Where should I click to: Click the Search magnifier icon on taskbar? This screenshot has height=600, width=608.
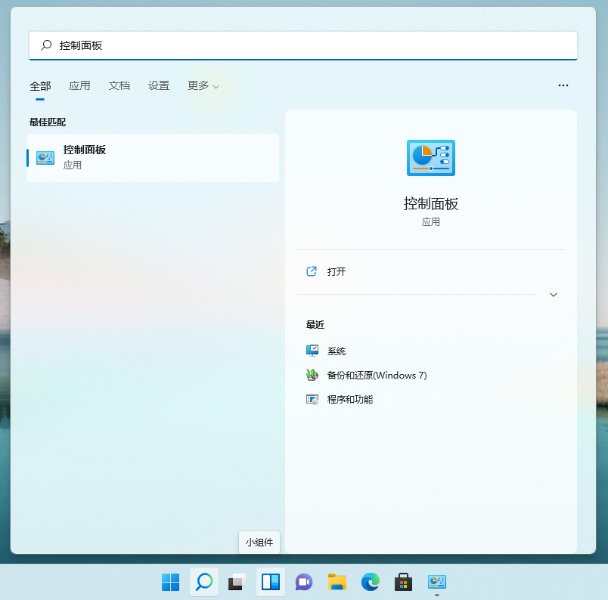pos(203,582)
